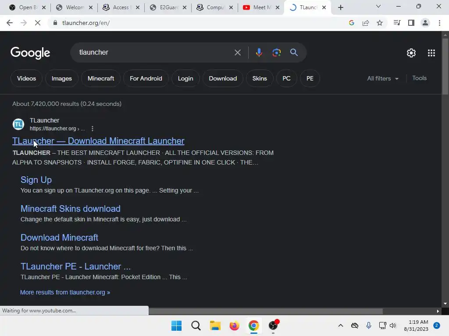Filter results by Videos

(26, 78)
